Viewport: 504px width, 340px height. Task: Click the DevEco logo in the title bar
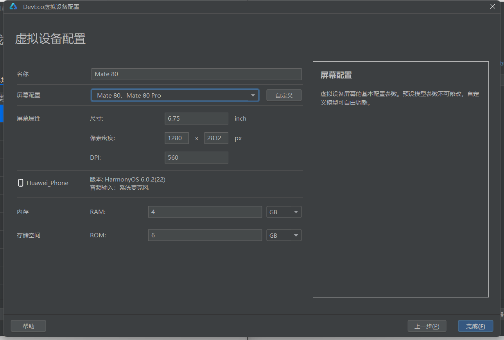(13, 7)
